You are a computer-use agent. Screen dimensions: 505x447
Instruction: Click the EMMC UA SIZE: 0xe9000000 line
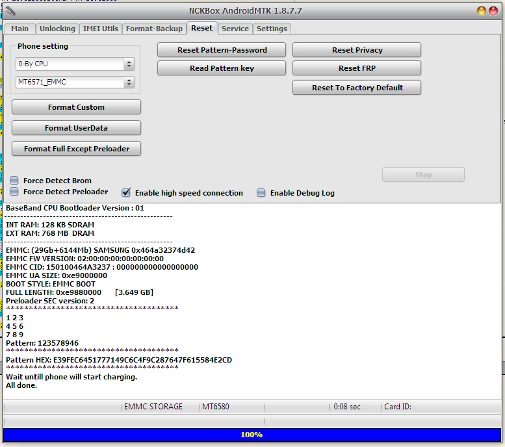(57, 275)
